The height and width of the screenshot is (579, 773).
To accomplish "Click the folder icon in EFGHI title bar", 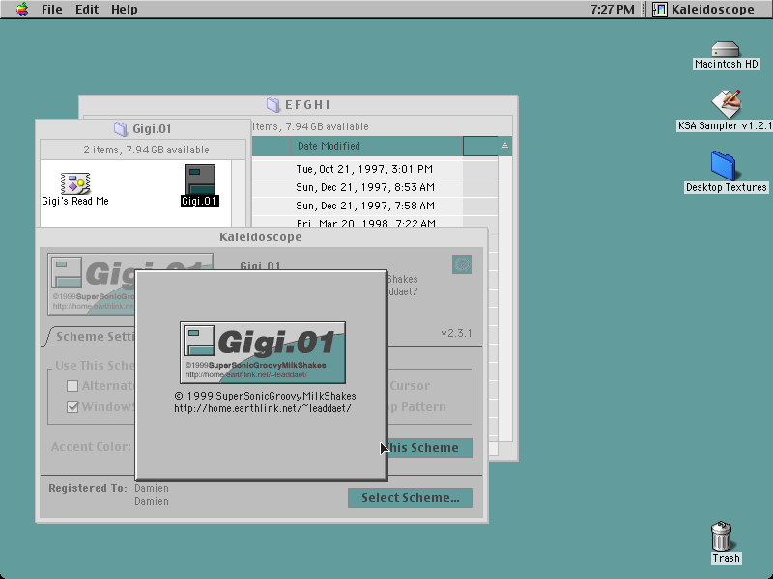I will point(273,104).
